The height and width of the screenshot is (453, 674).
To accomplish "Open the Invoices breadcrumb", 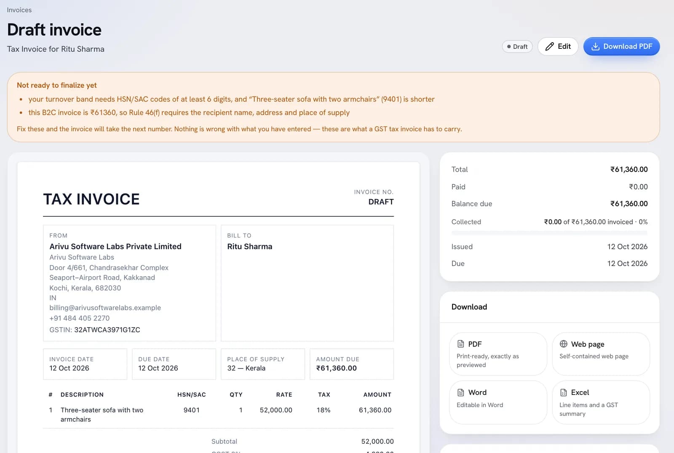I will (19, 10).
